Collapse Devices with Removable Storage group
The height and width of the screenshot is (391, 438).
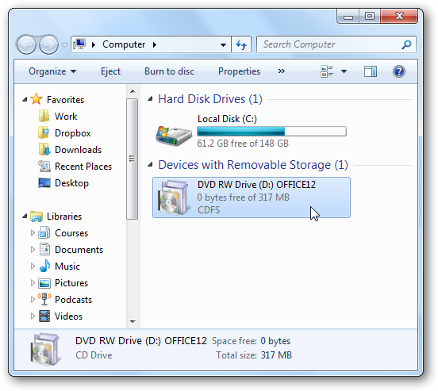(150, 164)
